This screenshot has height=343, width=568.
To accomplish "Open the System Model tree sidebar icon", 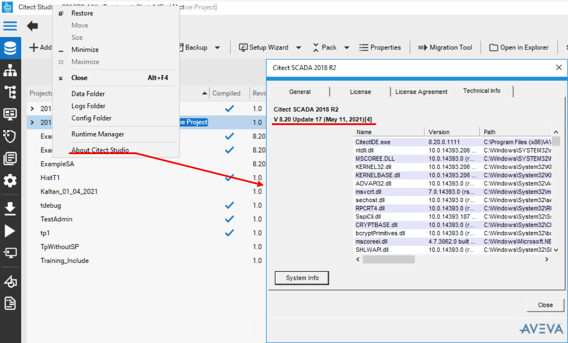I will click(10, 92).
